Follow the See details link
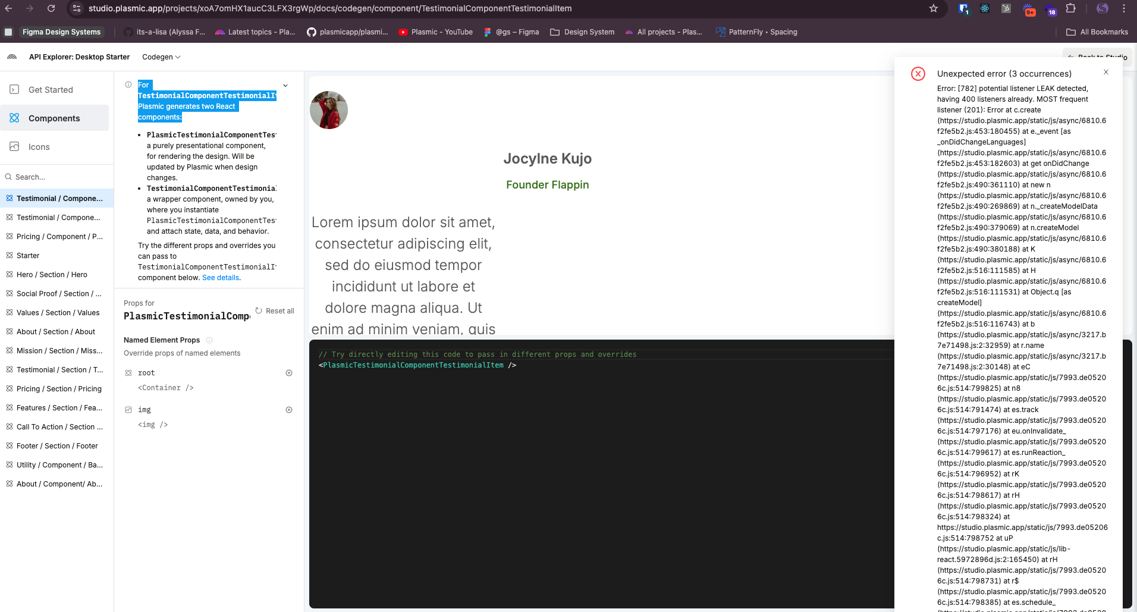The width and height of the screenshot is (1137, 612). tap(221, 278)
